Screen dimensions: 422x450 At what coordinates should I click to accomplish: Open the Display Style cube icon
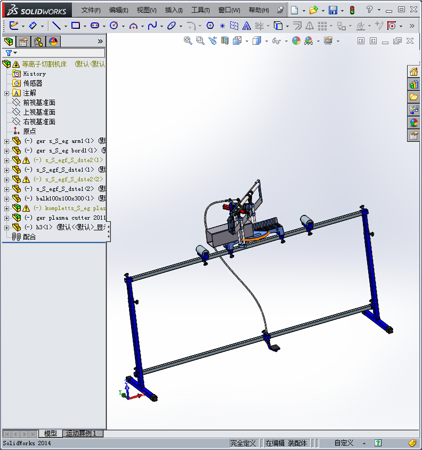click(x=257, y=41)
